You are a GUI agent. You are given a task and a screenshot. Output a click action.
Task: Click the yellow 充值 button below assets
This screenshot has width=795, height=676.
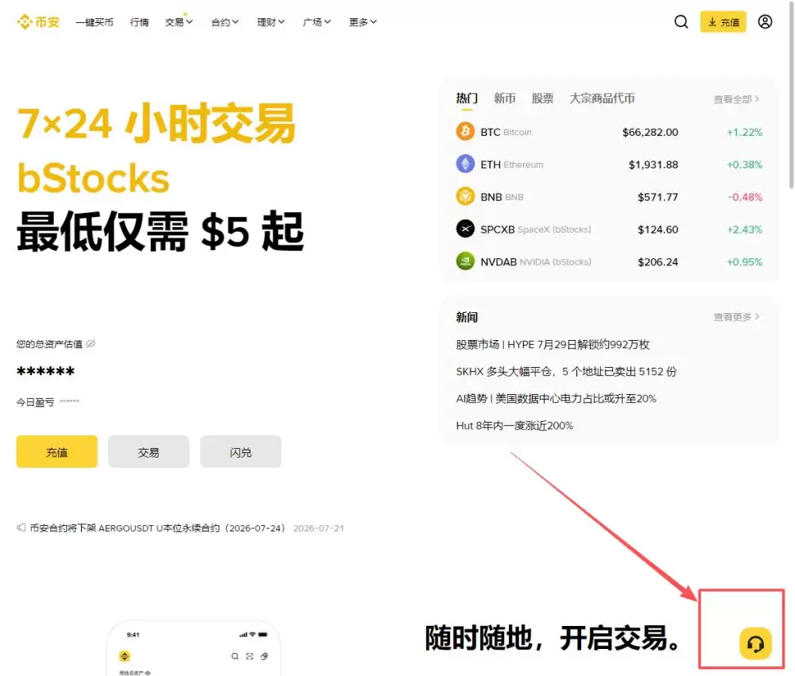[56, 451]
